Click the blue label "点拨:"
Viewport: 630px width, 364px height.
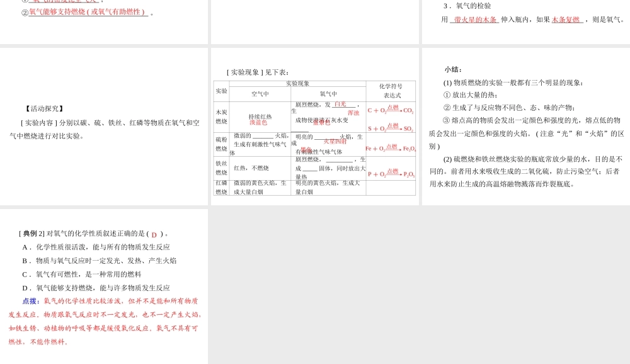coord(31,301)
